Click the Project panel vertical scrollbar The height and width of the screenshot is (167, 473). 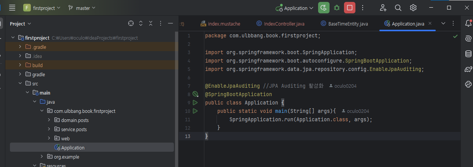pyautogui.click(x=176, y=99)
